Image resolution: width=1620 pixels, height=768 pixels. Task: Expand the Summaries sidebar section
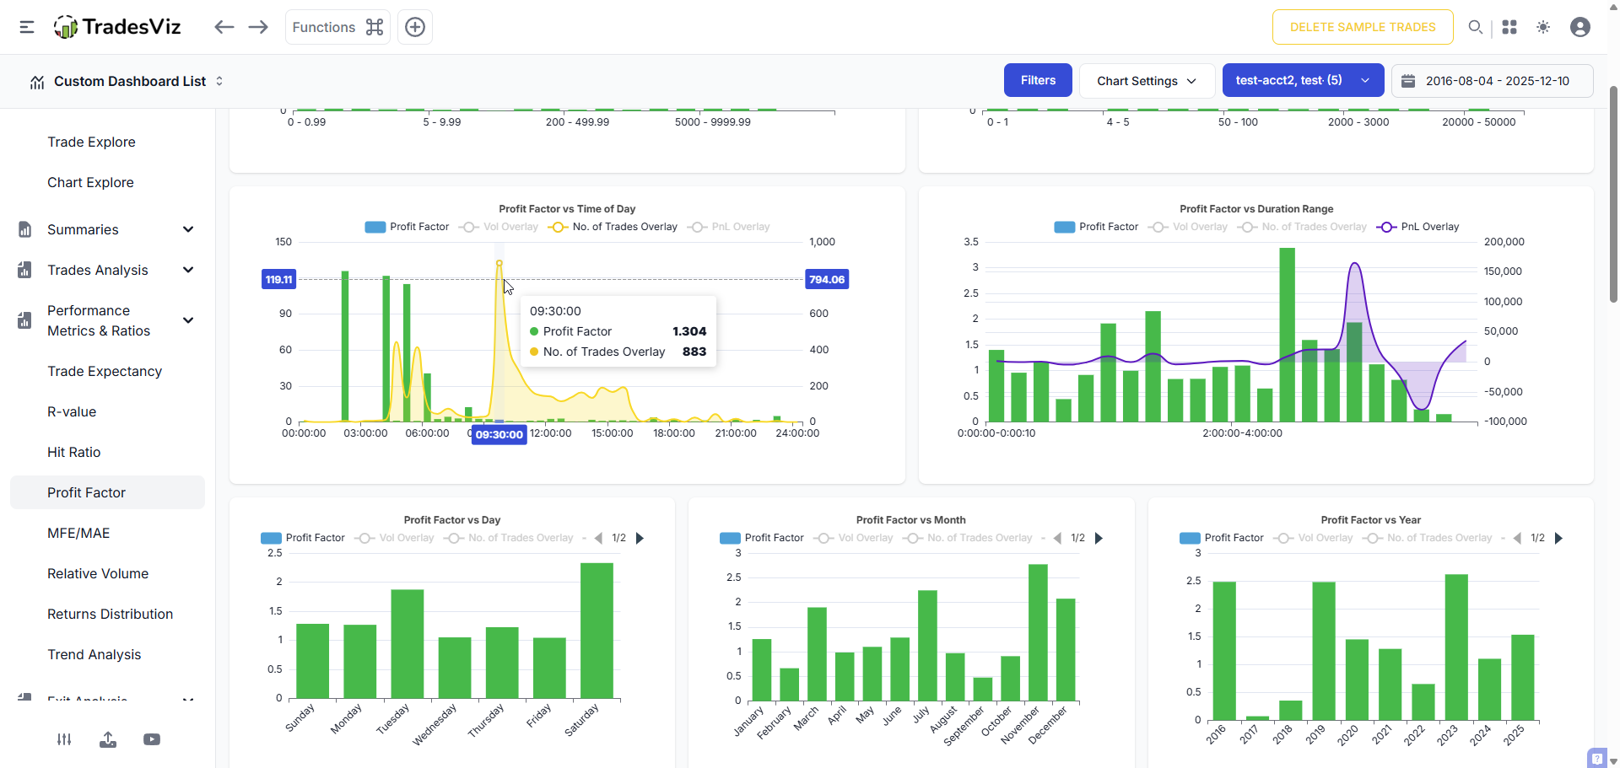pyautogui.click(x=188, y=229)
